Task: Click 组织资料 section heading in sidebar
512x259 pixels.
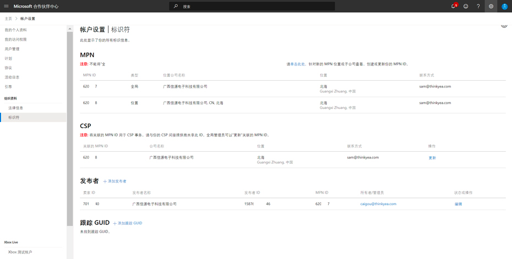Action: (x=10, y=98)
